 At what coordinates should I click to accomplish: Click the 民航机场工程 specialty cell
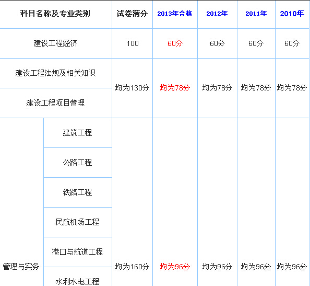coord(77,222)
